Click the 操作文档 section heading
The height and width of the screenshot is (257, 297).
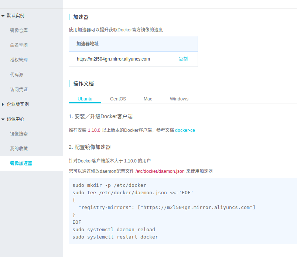click(x=83, y=83)
